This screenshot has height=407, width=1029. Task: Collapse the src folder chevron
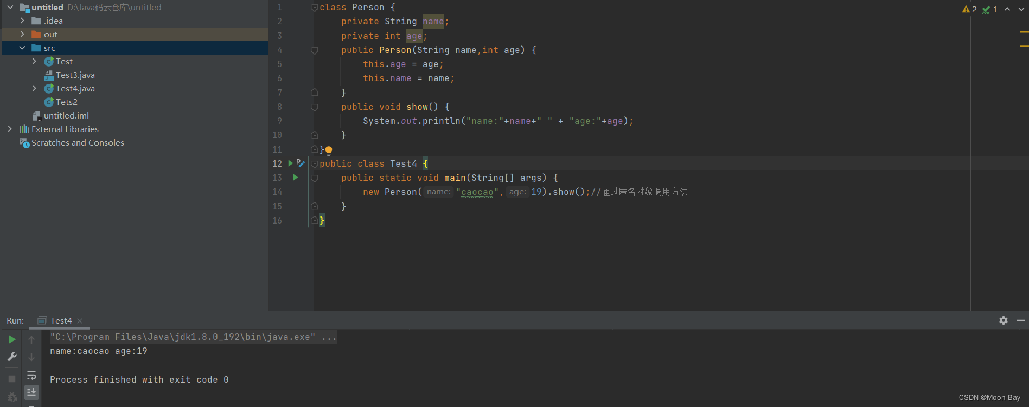22,48
